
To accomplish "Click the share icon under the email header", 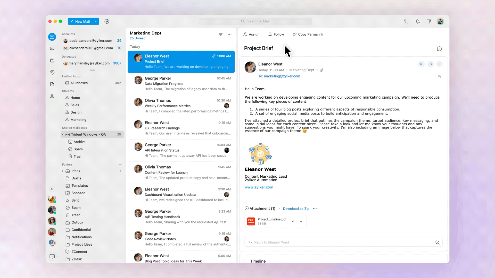I will (439, 76).
